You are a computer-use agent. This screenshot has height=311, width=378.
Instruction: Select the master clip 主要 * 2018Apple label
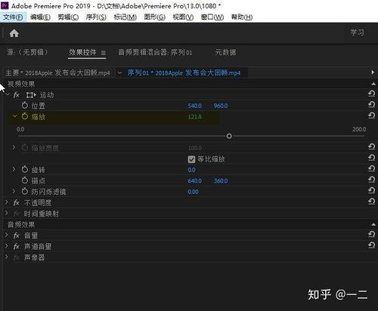pos(57,72)
